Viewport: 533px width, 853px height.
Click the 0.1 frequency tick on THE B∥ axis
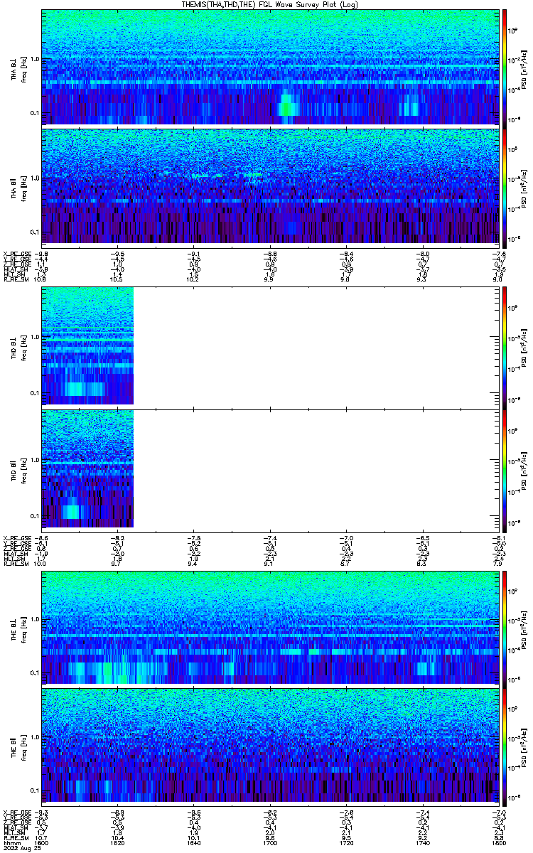[x=33, y=790]
